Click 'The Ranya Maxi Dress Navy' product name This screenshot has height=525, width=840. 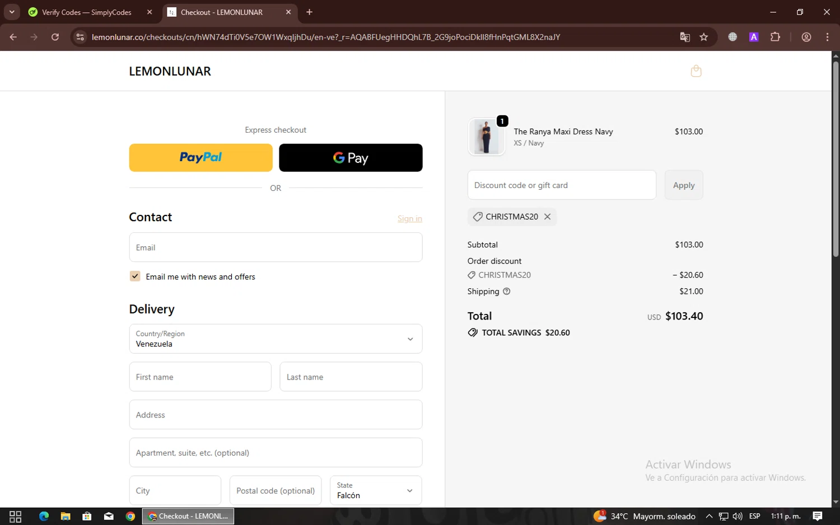pos(563,132)
